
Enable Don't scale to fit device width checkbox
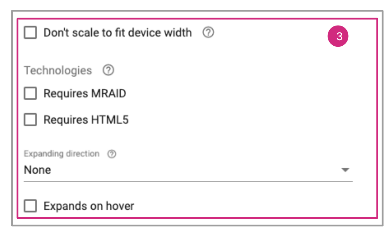[x=30, y=33]
